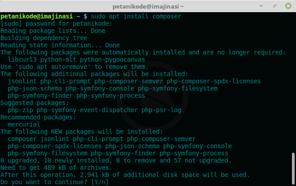The height and width of the screenshot is (186, 296).
Task: Maximize the terminal window
Action: (x=275, y=6)
